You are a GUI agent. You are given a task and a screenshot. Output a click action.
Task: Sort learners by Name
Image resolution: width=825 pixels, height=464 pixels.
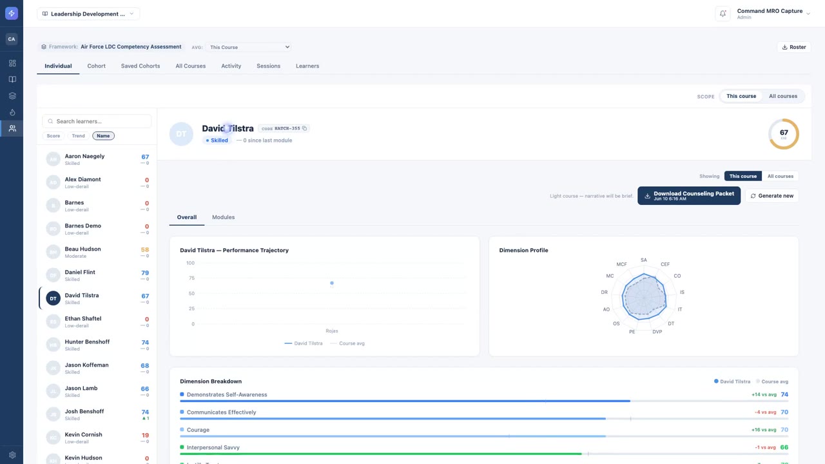103,136
